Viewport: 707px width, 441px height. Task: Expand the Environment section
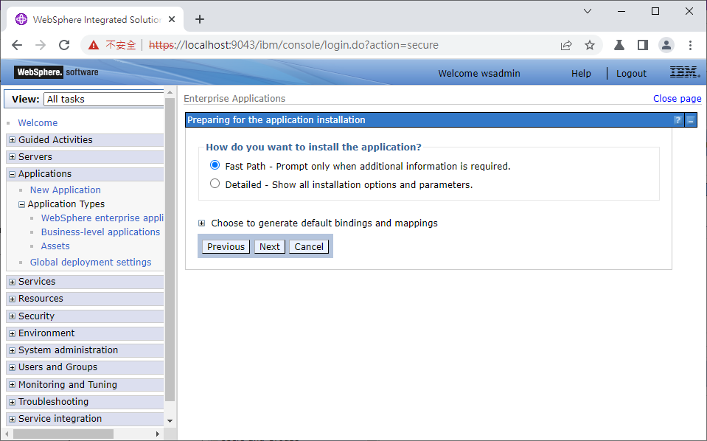click(x=13, y=333)
